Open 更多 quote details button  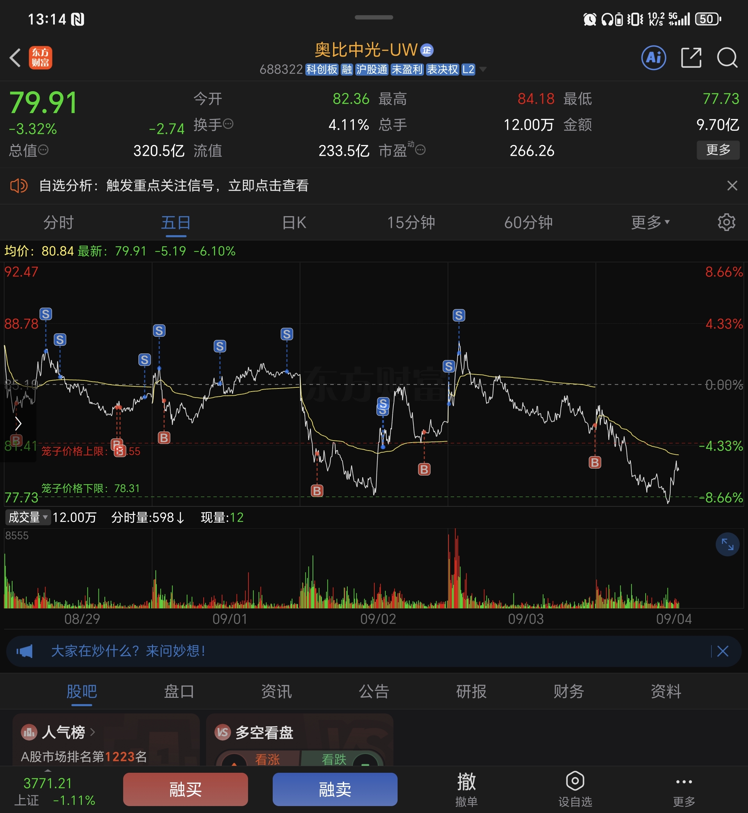click(x=718, y=150)
